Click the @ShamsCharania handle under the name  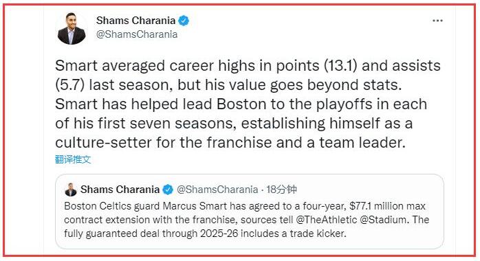[x=137, y=34]
